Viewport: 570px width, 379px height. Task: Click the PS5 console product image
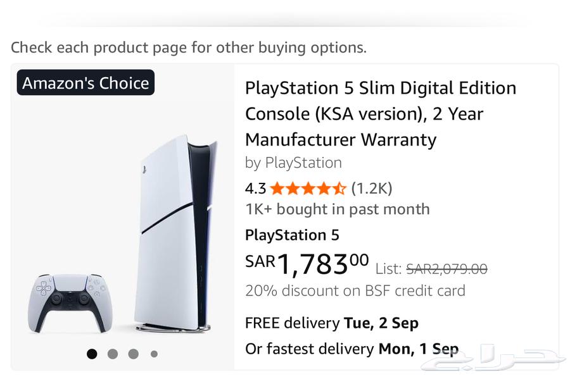[174, 231]
